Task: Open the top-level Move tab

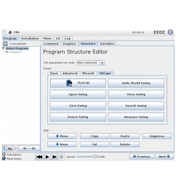Action: point(48,38)
